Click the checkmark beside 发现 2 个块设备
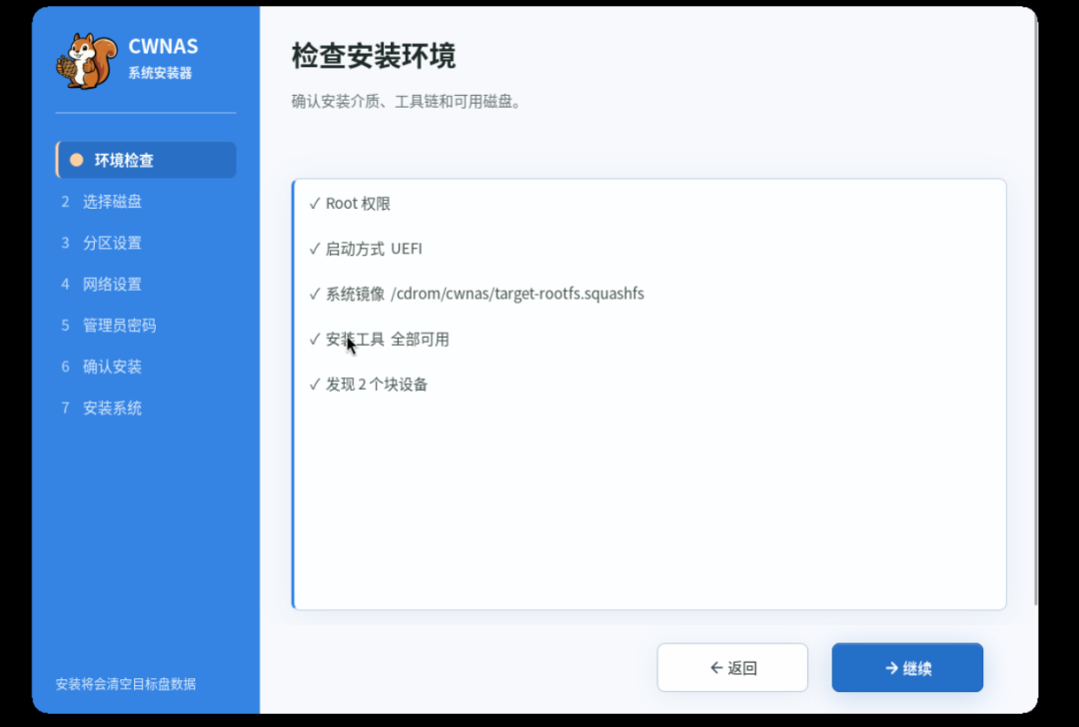 tap(315, 384)
